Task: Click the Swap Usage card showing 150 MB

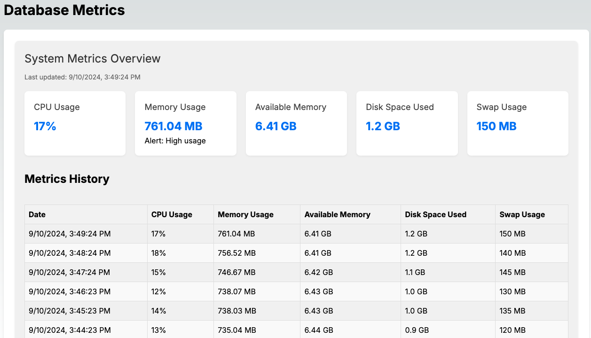Action: coord(517,123)
